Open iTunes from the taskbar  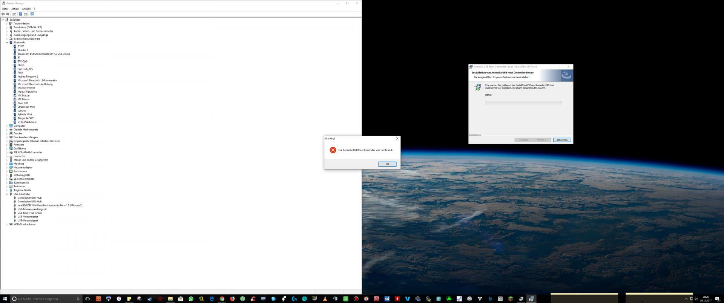pos(119,299)
